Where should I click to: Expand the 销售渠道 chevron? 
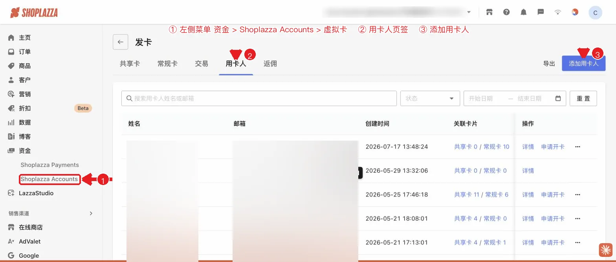91,213
